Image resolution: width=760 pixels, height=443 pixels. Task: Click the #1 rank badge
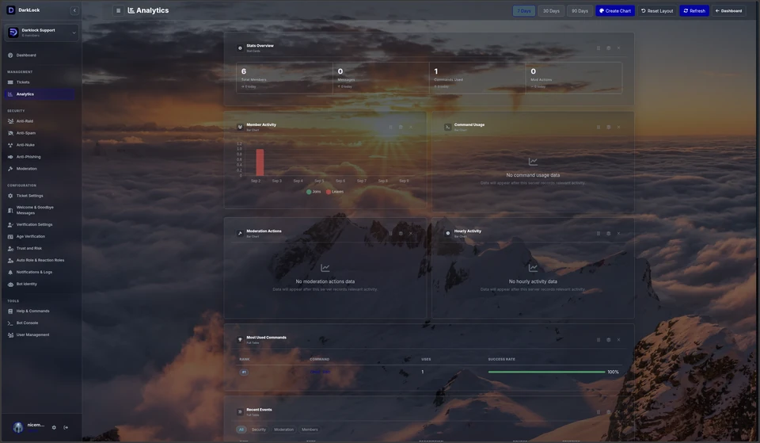click(x=244, y=372)
